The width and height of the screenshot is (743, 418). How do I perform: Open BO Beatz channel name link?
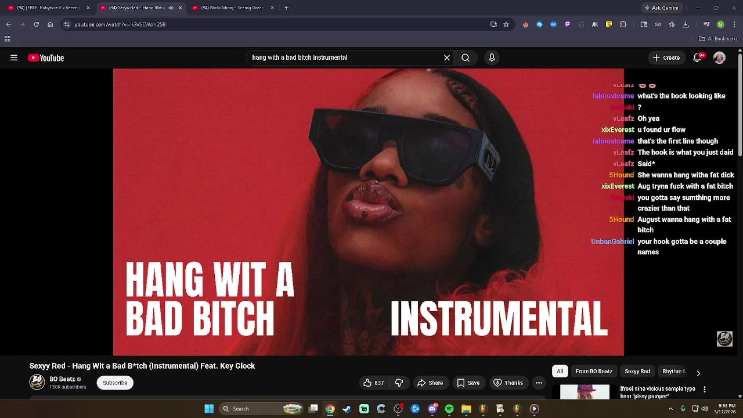click(x=62, y=379)
